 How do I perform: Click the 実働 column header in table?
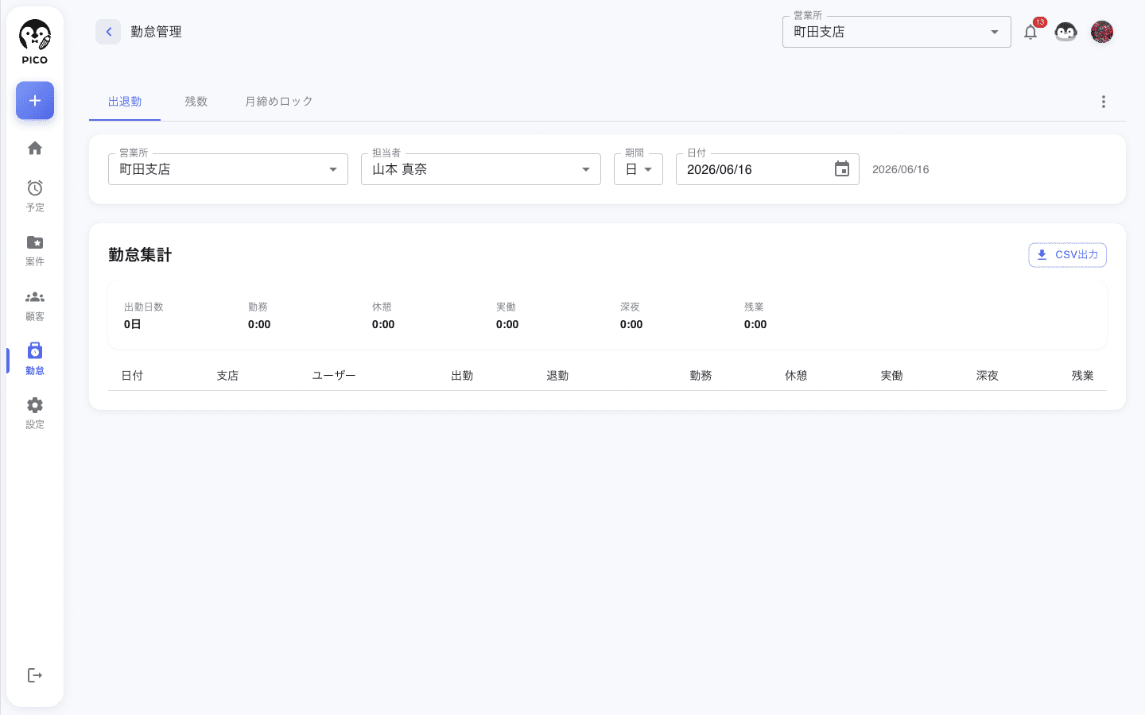coord(891,376)
